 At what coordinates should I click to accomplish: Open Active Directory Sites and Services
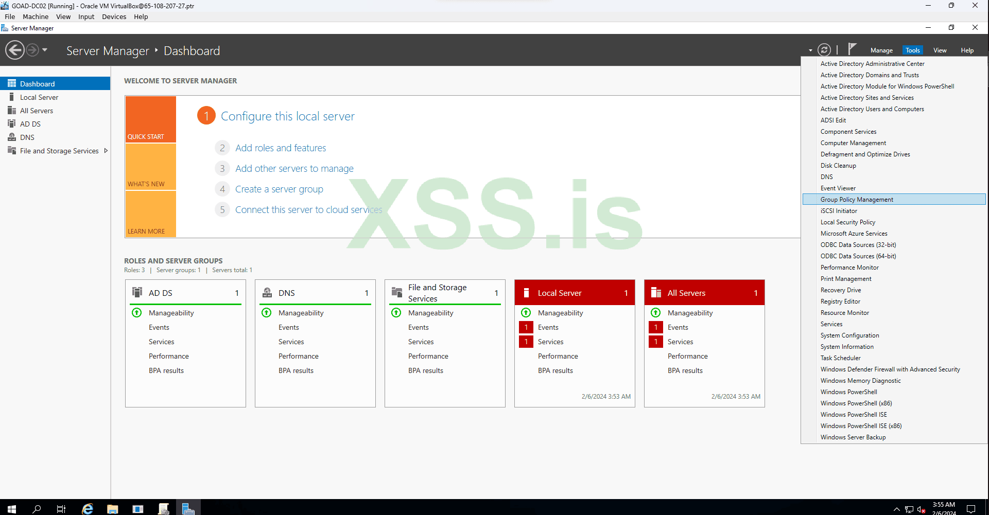pyautogui.click(x=894, y=97)
